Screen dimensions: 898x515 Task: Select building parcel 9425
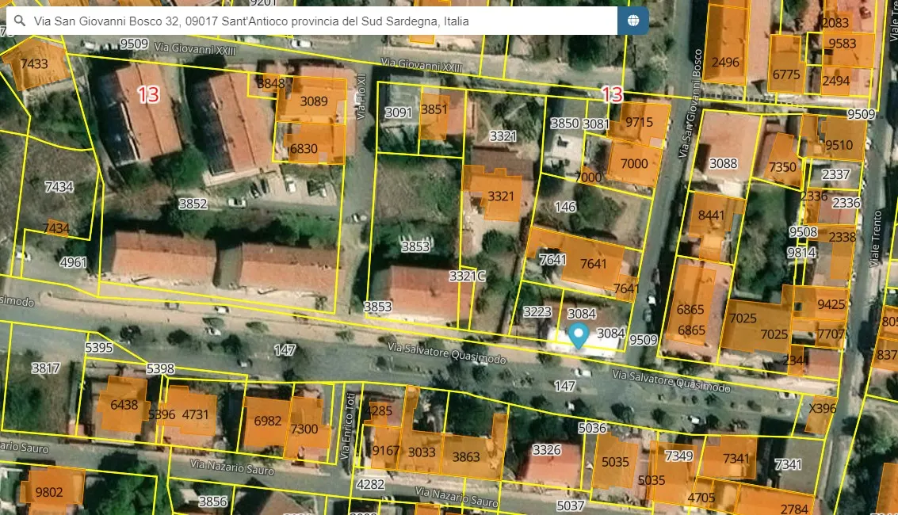click(x=820, y=303)
